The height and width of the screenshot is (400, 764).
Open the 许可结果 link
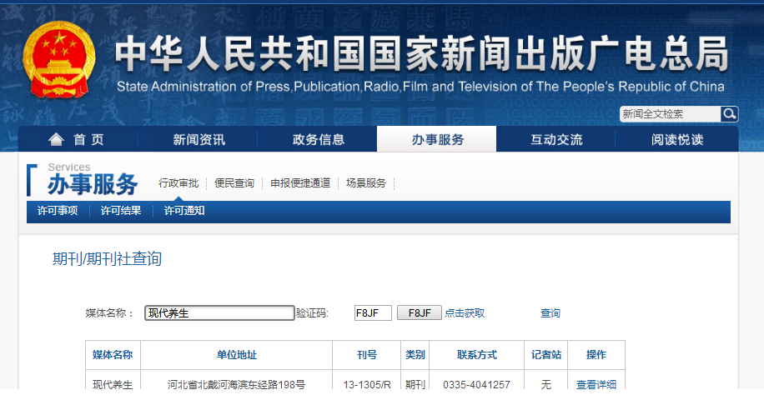coord(121,211)
